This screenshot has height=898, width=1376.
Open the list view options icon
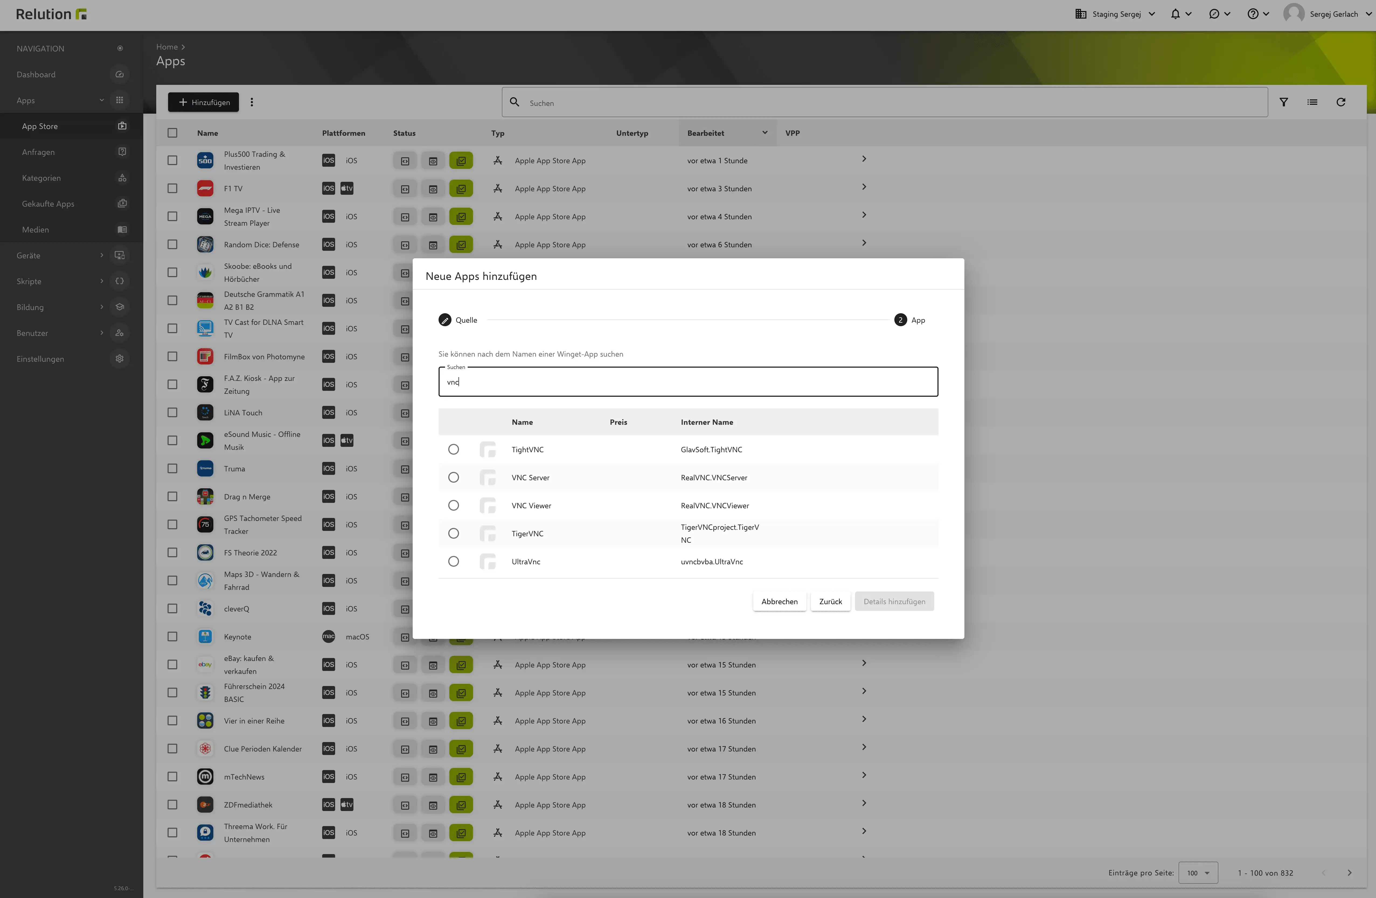1312,102
